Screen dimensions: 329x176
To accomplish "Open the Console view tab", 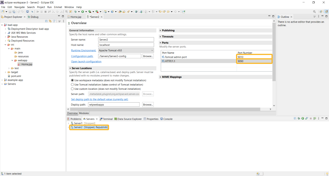I will [167, 119].
